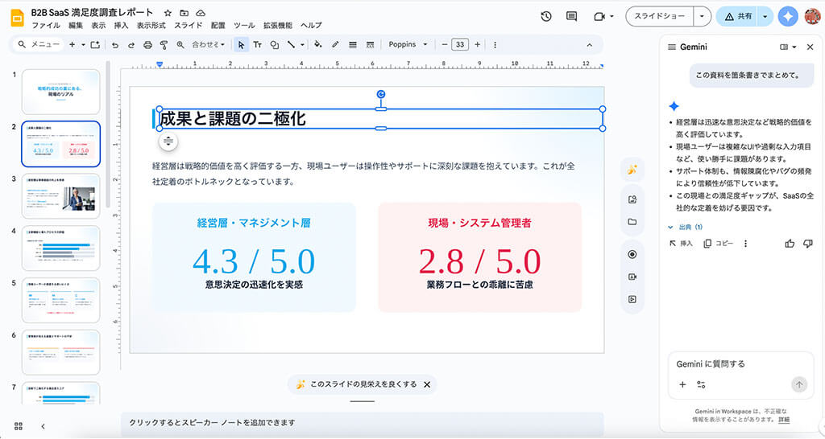This screenshot has width=825, height=439.
Task: Open 拡張機能 menu
Action: [278, 25]
